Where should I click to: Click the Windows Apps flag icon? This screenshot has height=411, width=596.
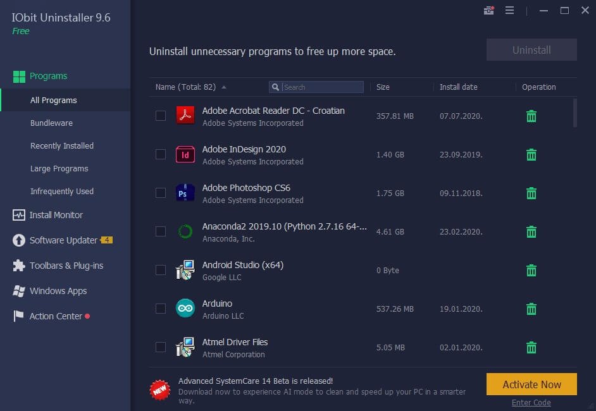coord(18,291)
